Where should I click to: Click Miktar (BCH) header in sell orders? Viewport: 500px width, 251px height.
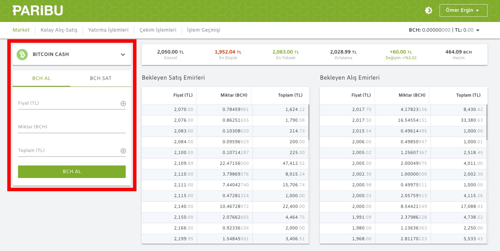pos(234,95)
